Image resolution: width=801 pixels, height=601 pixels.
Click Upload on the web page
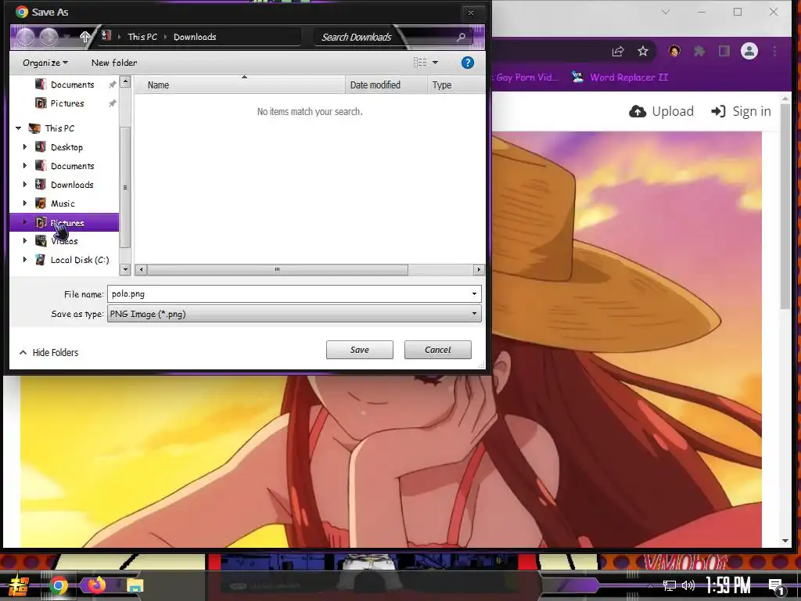662,111
